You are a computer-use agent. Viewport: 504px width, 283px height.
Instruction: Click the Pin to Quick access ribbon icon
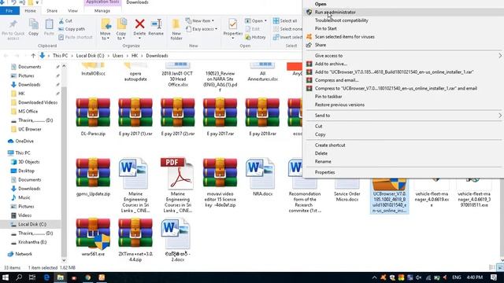(x=13, y=29)
